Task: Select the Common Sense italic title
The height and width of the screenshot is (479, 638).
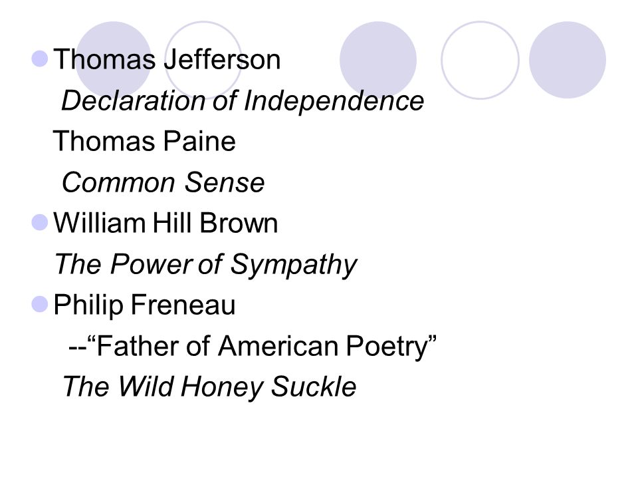Action: pyautogui.click(x=163, y=182)
